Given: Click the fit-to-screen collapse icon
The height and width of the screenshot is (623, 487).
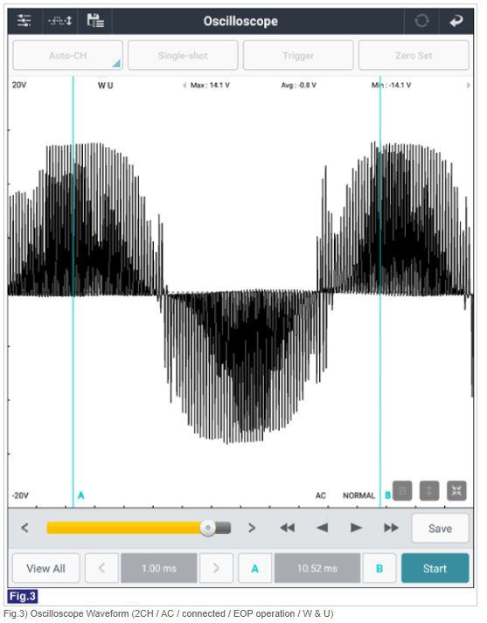Looking at the screenshot, I should (x=456, y=491).
